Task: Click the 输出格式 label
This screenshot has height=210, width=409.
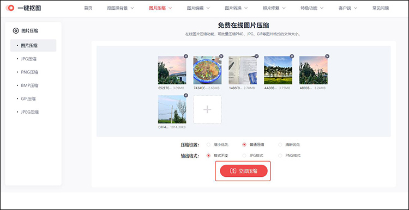Action: [190, 156]
